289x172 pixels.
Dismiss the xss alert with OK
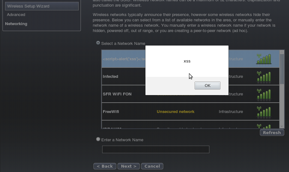[x=208, y=86]
